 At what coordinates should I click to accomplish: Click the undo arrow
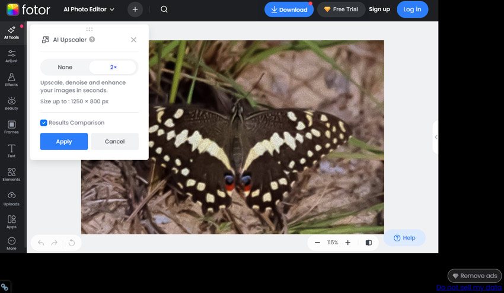click(x=41, y=243)
